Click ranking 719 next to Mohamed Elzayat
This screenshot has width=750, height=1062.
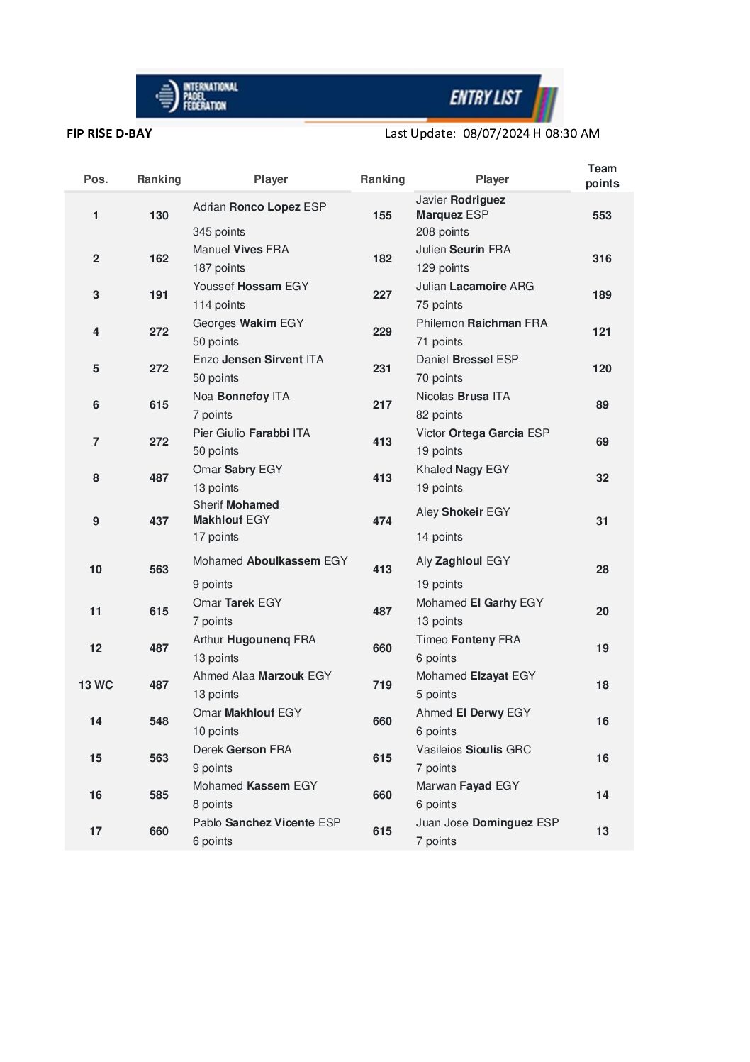point(382,685)
